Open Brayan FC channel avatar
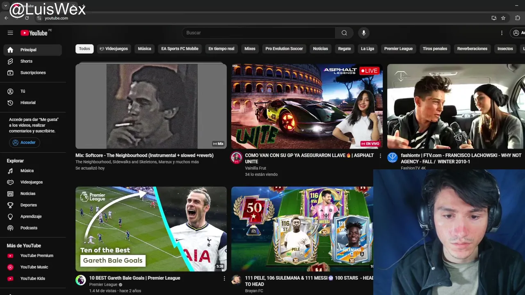The width and height of the screenshot is (525, 295). coord(236,280)
